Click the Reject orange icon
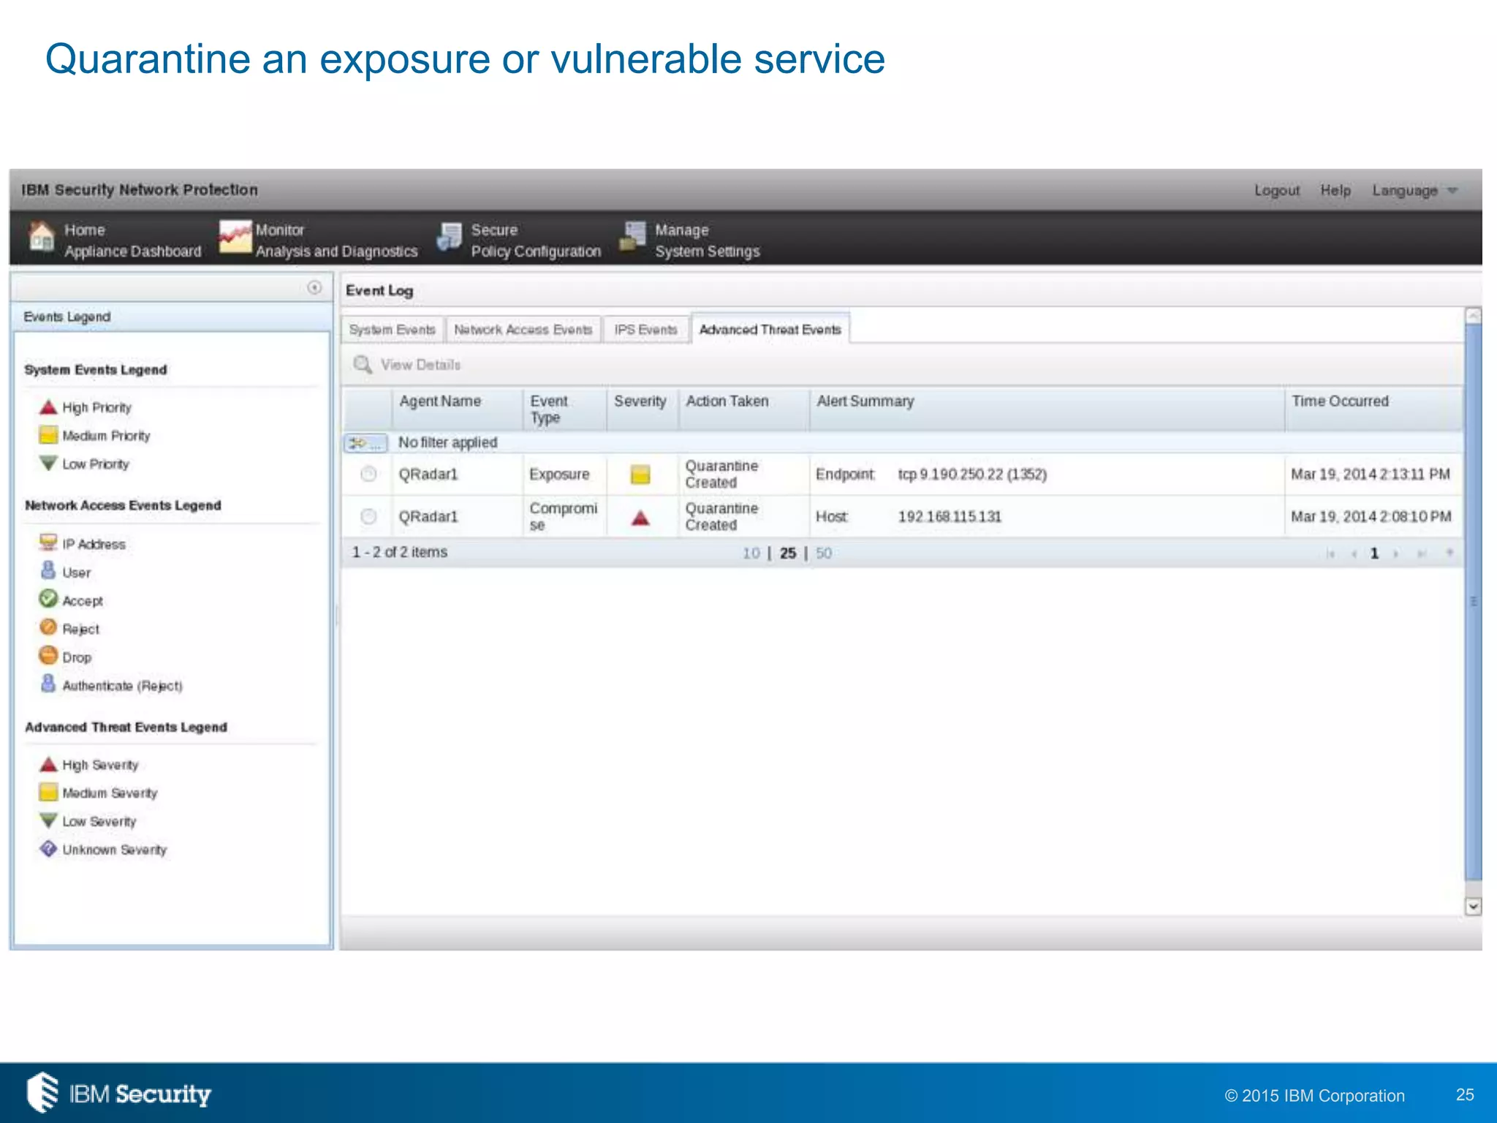 point(48,627)
